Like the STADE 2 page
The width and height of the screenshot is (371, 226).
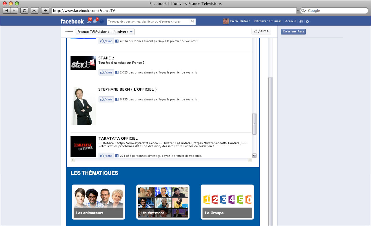pyautogui.click(x=106, y=72)
